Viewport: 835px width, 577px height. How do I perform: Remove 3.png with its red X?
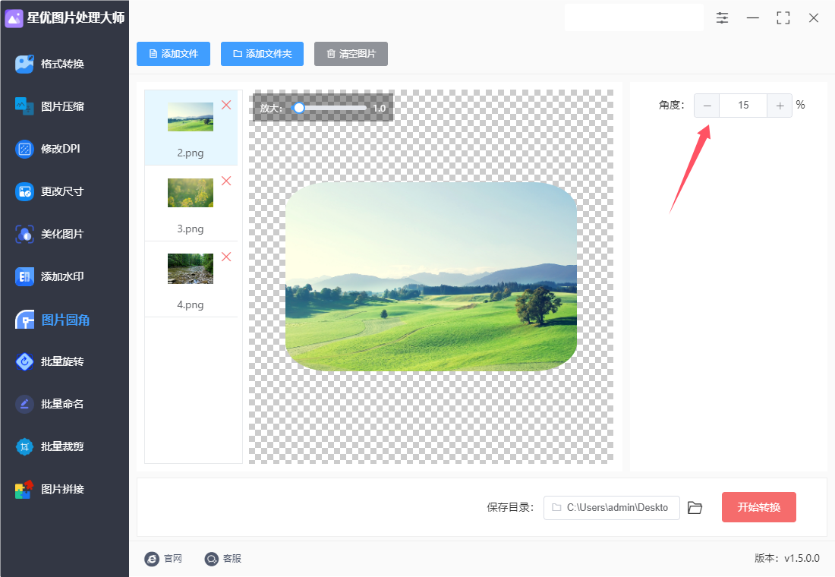226,181
